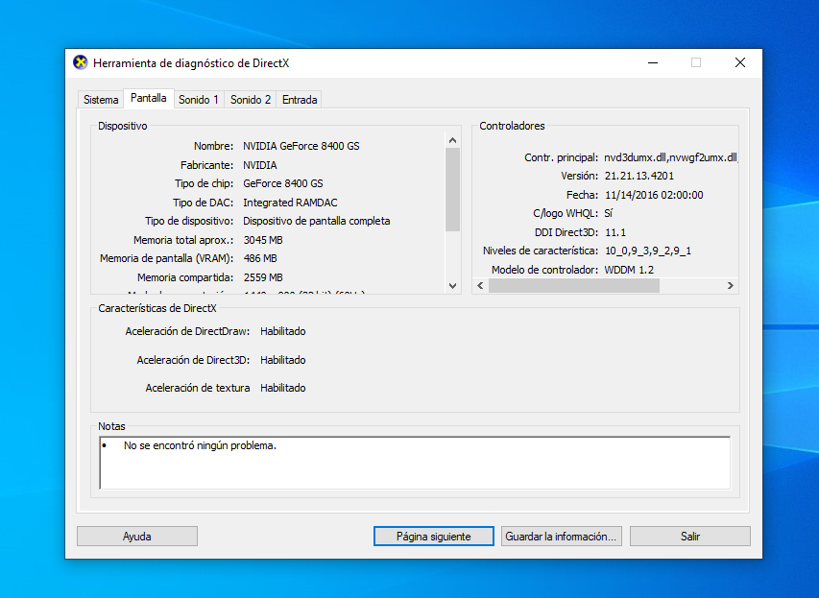The height and width of the screenshot is (598, 819).
Task: Click the Fabricante value NVIDIA
Action: (260, 165)
